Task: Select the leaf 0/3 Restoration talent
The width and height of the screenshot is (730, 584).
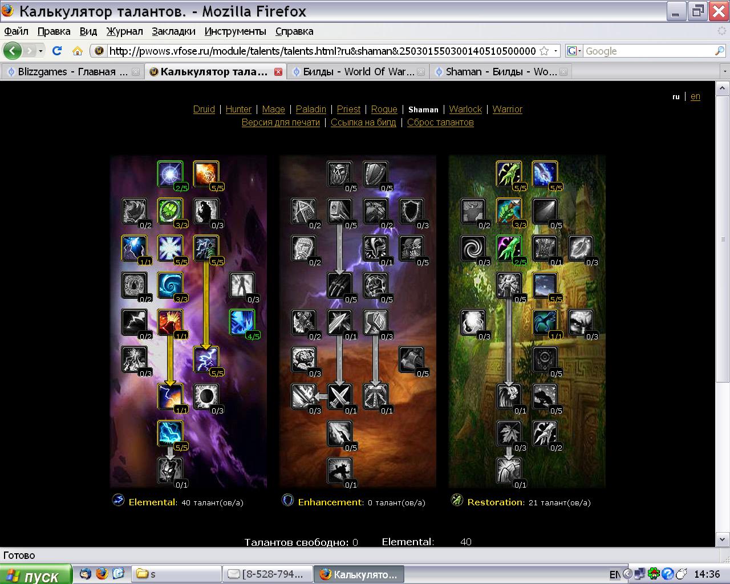Action: click(509, 434)
